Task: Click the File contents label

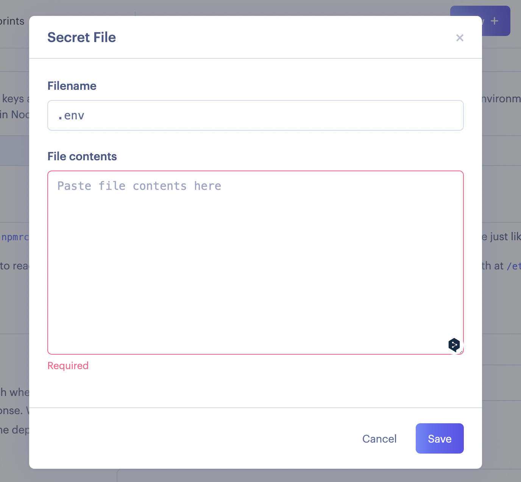Action: pyautogui.click(x=82, y=156)
